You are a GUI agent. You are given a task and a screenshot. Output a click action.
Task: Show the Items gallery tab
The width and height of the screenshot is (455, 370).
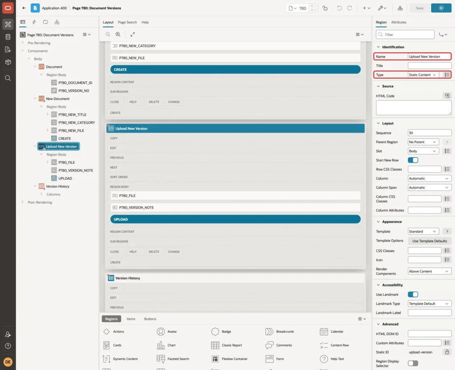(131, 319)
